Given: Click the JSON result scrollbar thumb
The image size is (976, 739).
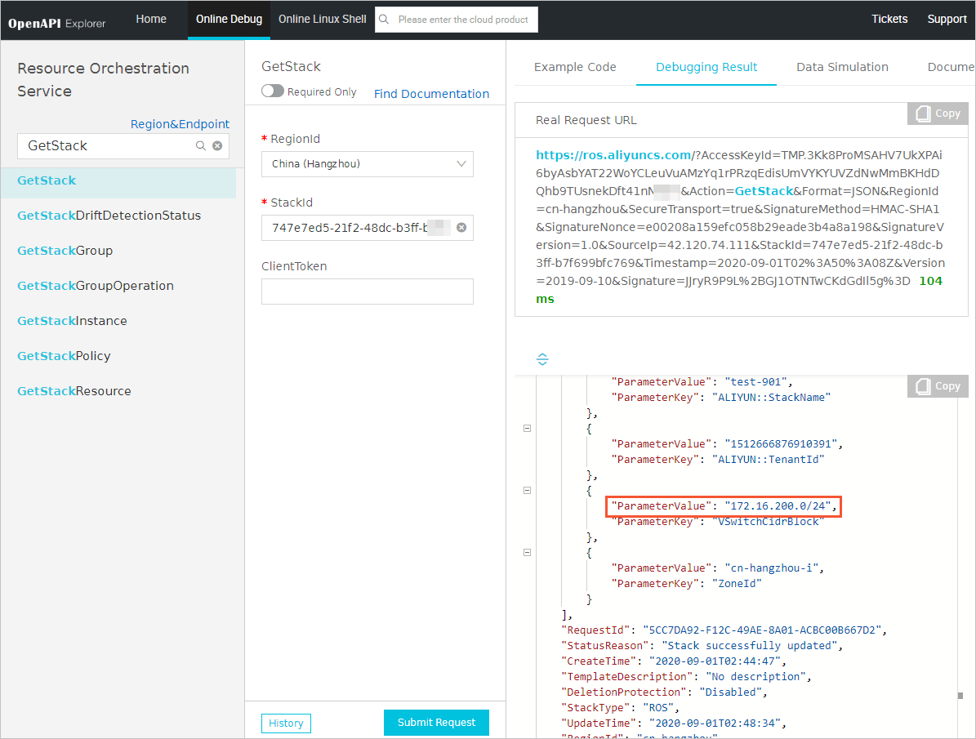Looking at the screenshot, I should pyautogui.click(x=960, y=696).
